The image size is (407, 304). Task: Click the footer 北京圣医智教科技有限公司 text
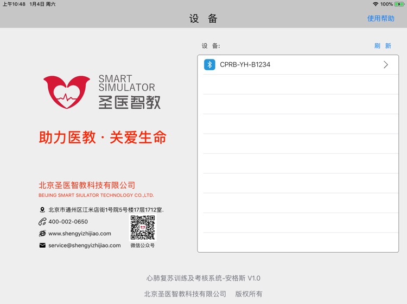(185, 294)
